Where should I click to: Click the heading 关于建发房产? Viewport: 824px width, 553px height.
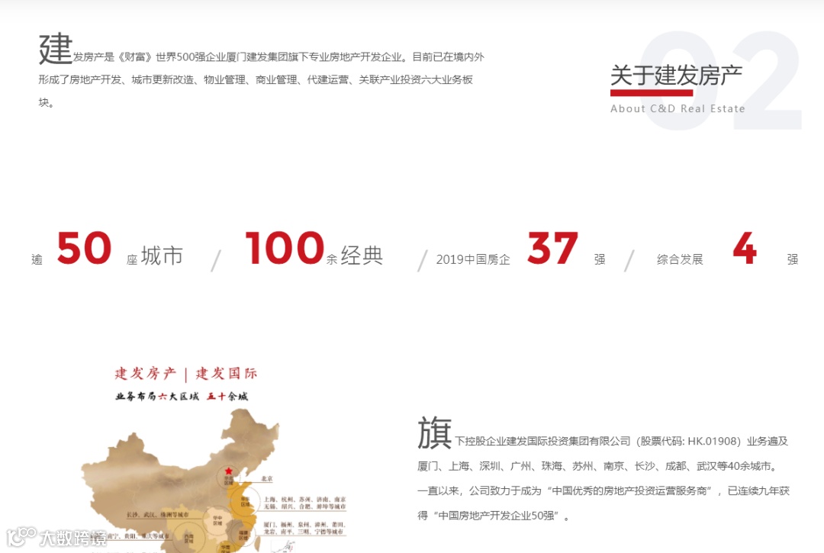[676, 76]
